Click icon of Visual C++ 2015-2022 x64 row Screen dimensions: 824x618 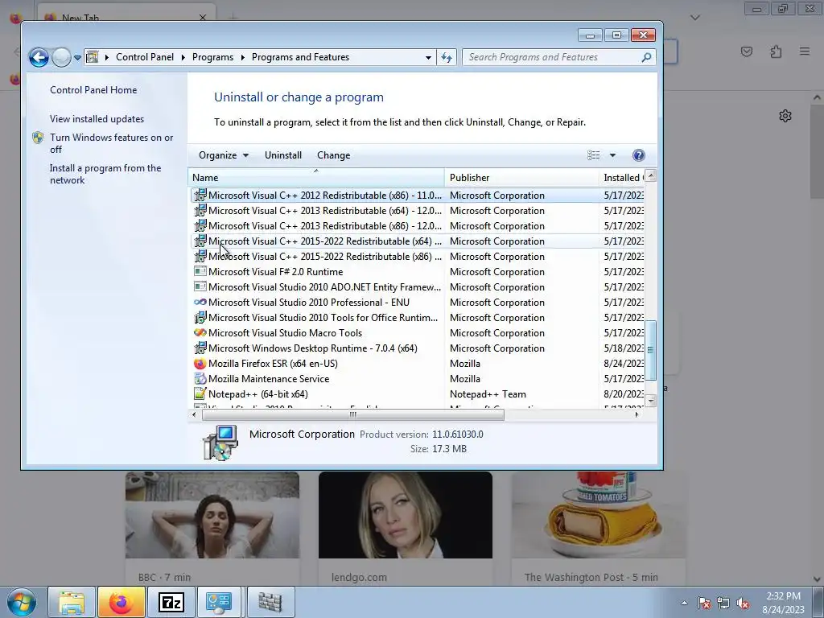tap(200, 241)
